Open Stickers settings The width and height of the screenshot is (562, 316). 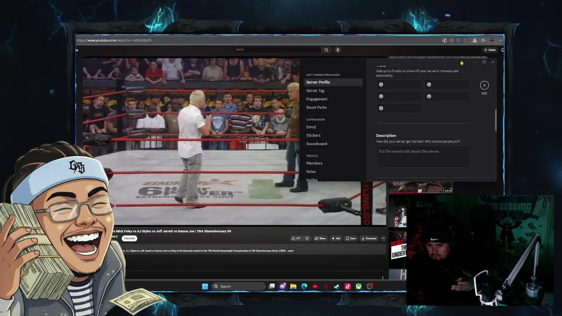(313, 135)
